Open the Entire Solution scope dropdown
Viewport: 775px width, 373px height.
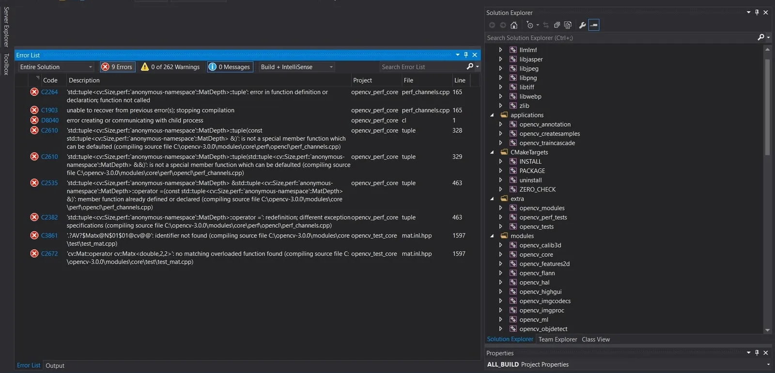coord(56,67)
